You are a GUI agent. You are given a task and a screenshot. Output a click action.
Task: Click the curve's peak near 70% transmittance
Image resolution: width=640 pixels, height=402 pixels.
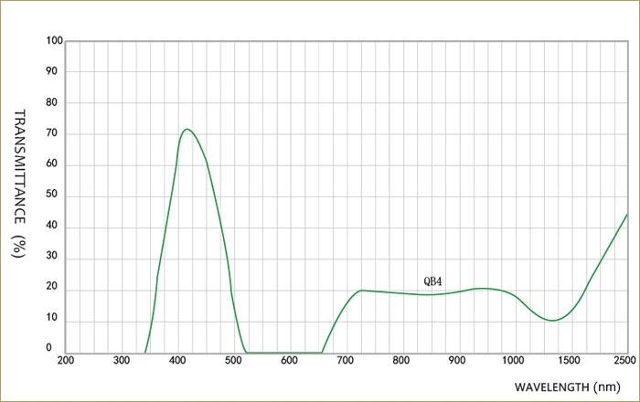click(x=187, y=129)
